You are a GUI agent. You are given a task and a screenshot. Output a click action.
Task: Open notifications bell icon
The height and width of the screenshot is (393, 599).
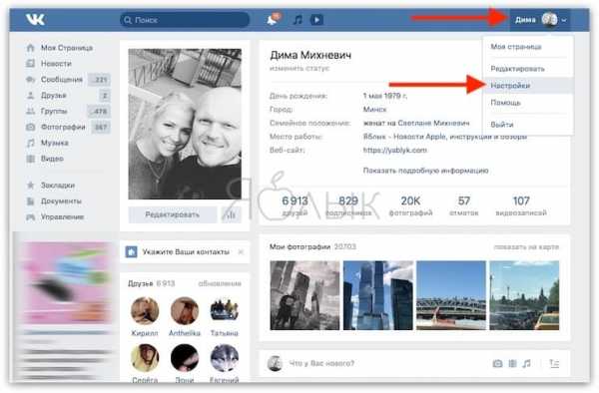click(x=273, y=20)
